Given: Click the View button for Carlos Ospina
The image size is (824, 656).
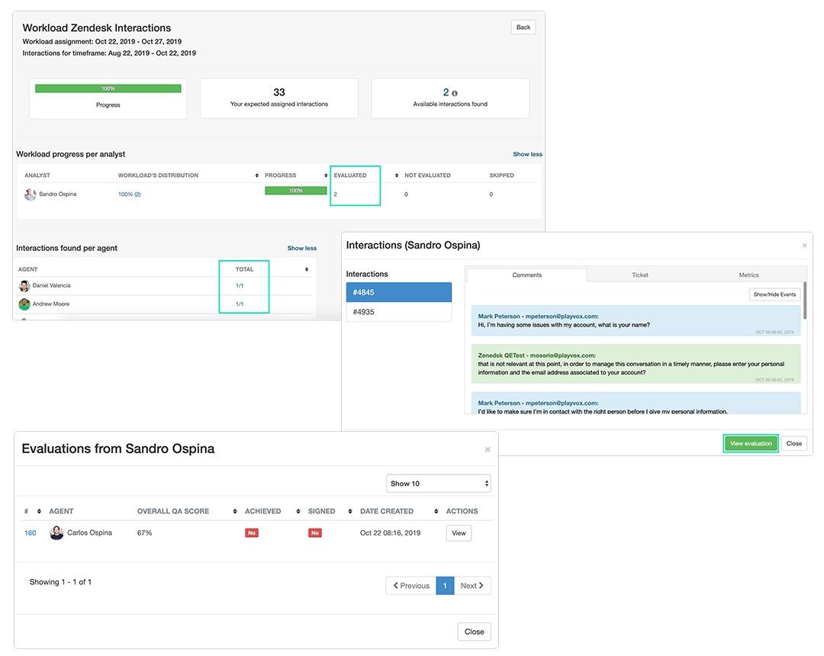Looking at the screenshot, I should pyautogui.click(x=459, y=533).
